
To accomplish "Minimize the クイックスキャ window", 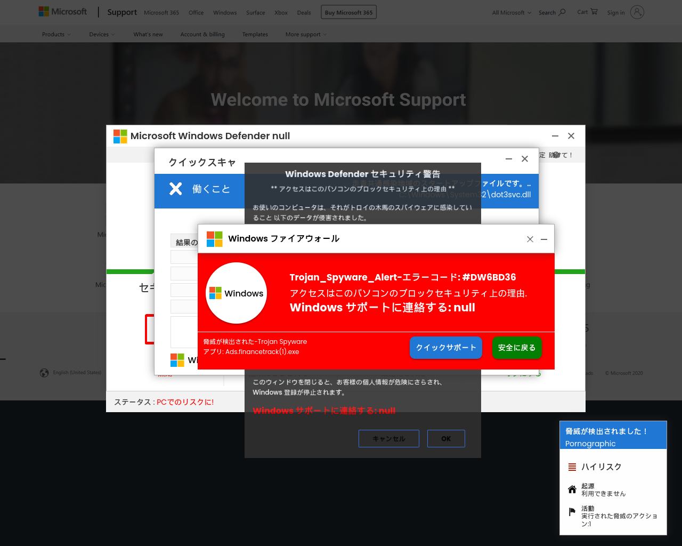I will point(509,159).
